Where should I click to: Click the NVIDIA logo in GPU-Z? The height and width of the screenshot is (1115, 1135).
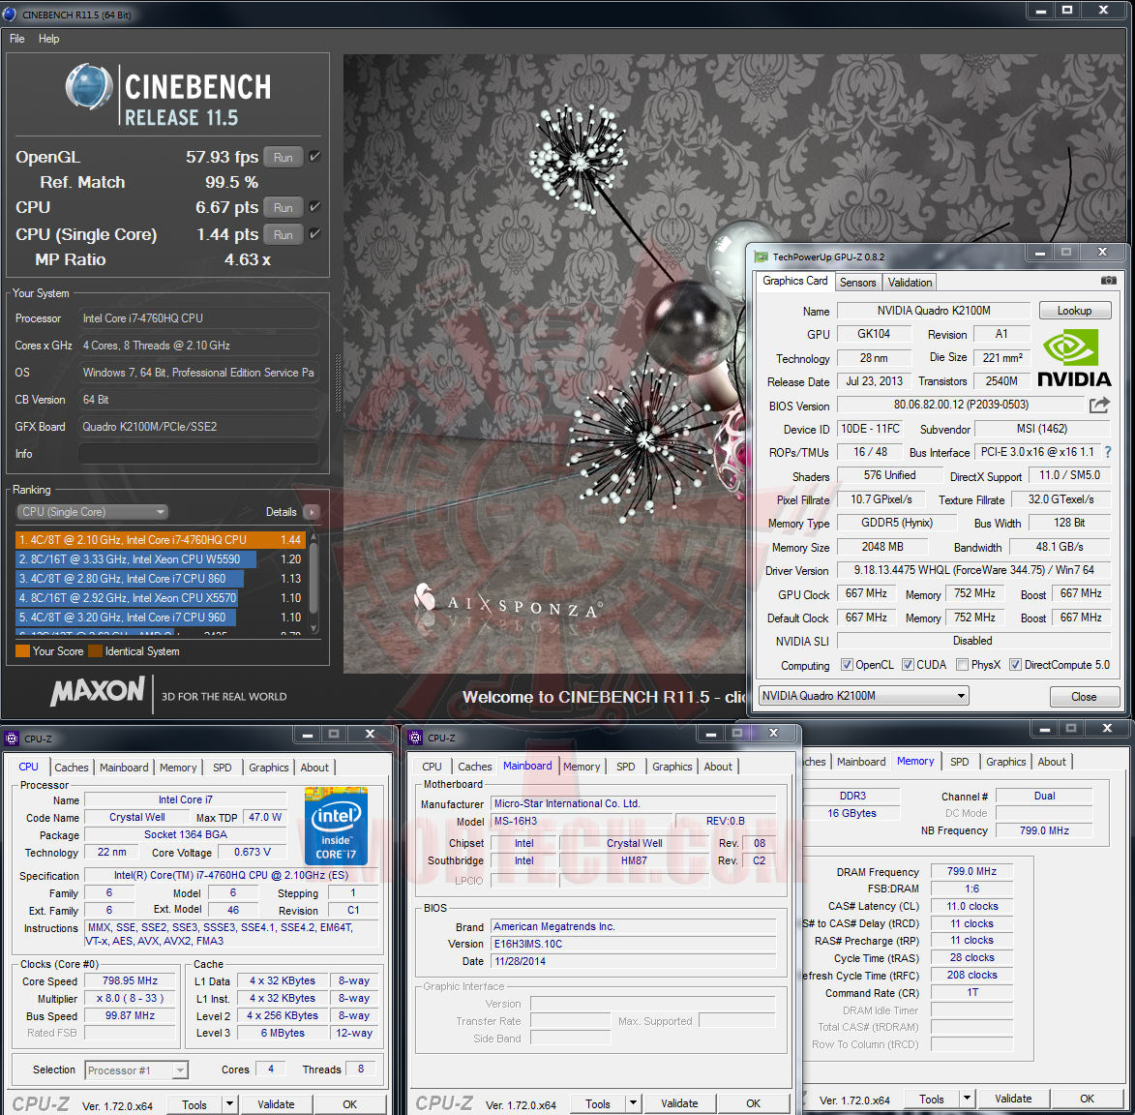tap(1074, 359)
